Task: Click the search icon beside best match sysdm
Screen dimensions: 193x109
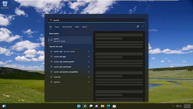Action: pos(51,40)
